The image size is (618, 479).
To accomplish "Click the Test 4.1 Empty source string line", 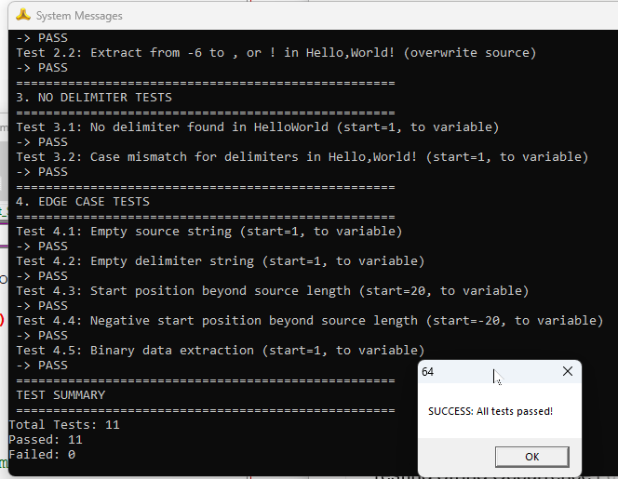I will tap(208, 232).
